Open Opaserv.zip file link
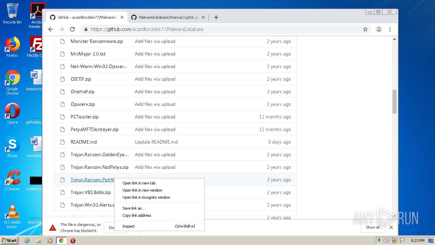Screen dimensions: 435x245 [x=83, y=104]
